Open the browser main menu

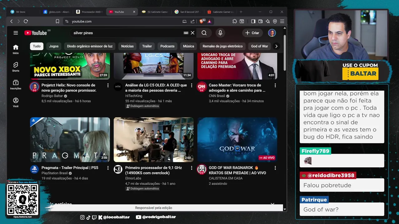(x=282, y=21)
